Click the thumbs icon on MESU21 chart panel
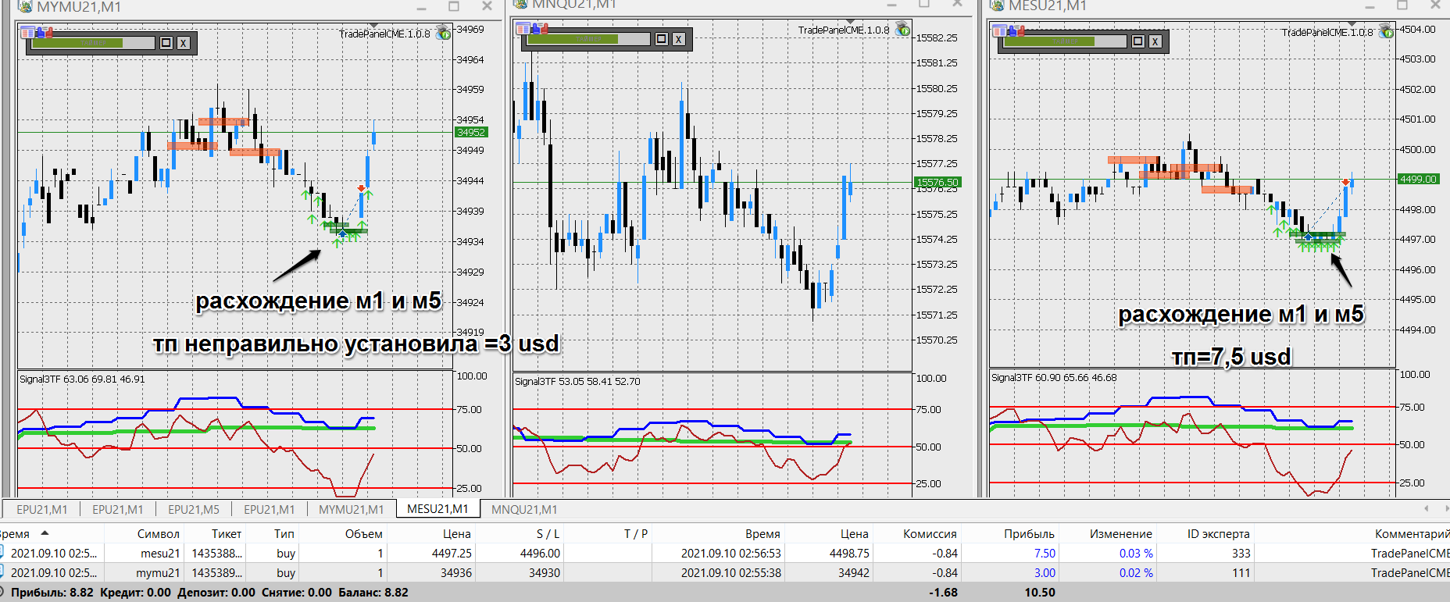The image size is (1450, 602). point(1017,30)
